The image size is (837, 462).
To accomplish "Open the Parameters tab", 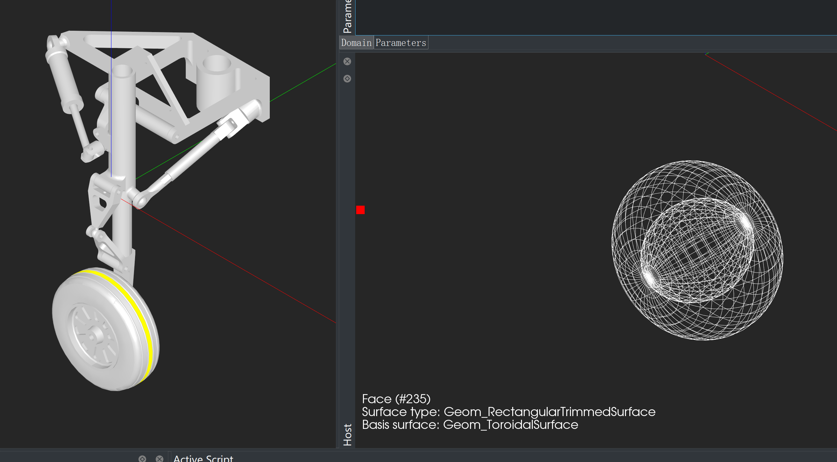I will [x=401, y=43].
